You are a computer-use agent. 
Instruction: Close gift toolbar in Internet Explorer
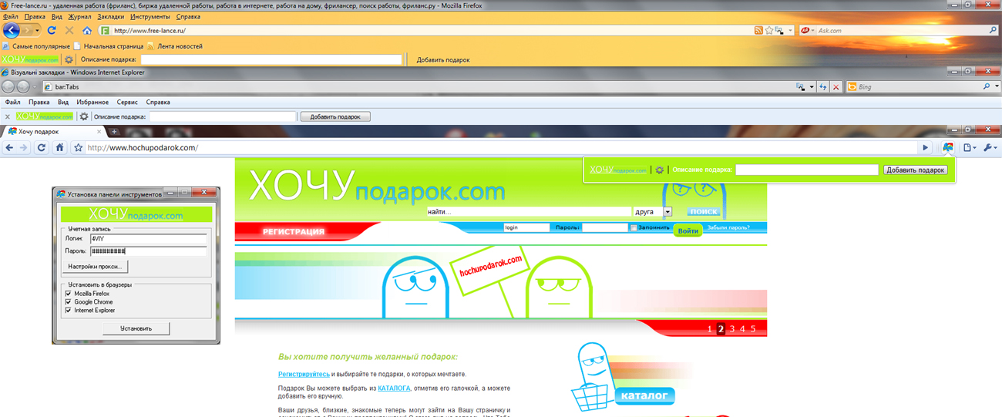[x=8, y=116]
